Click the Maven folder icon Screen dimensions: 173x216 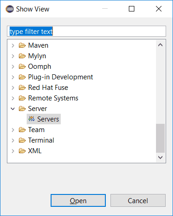coord(22,45)
